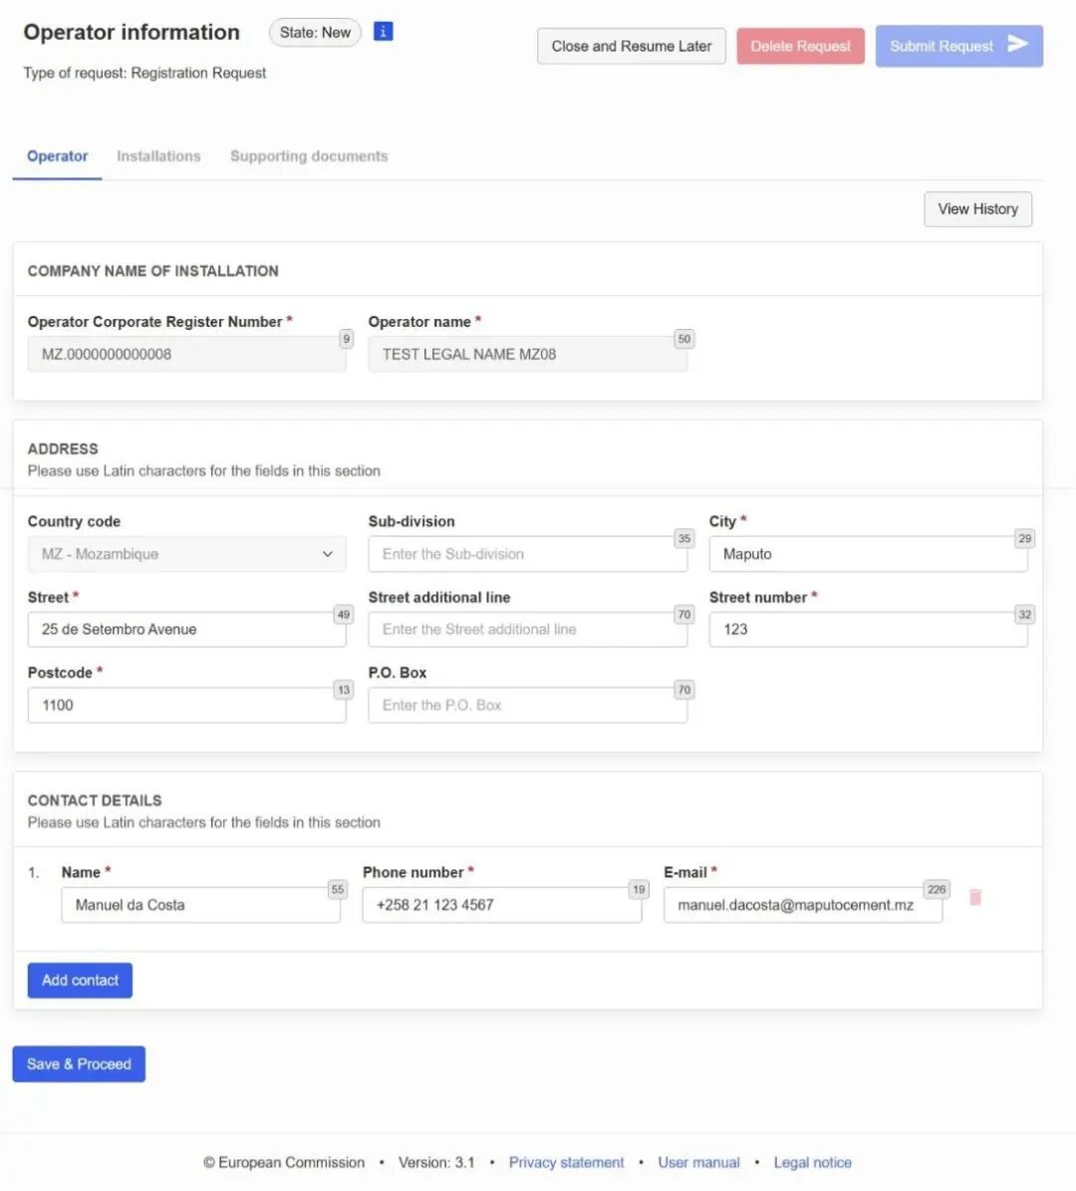Open the Legal notice link

coord(813,1163)
